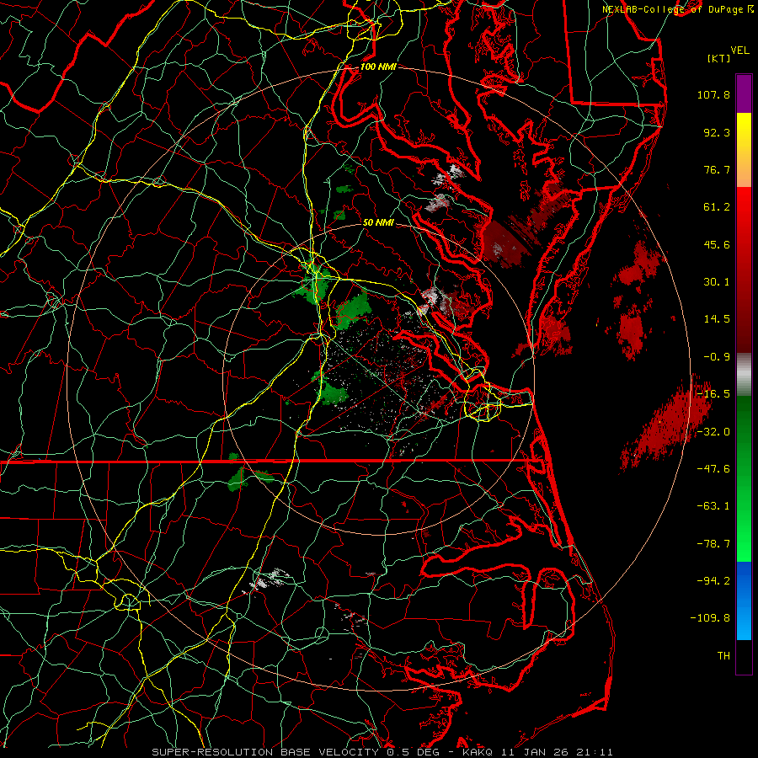Click the KAKQ radar site identifier
Screen dimensions: 758x758
pos(478,752)
